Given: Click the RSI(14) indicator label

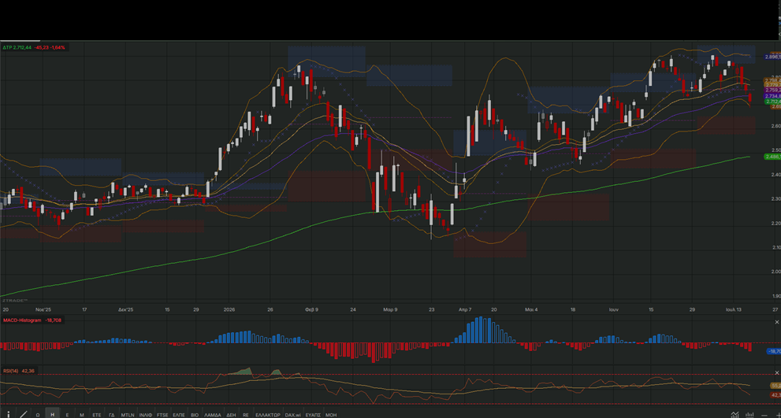Looking at the screenshot, I should [x=10, y=371].
